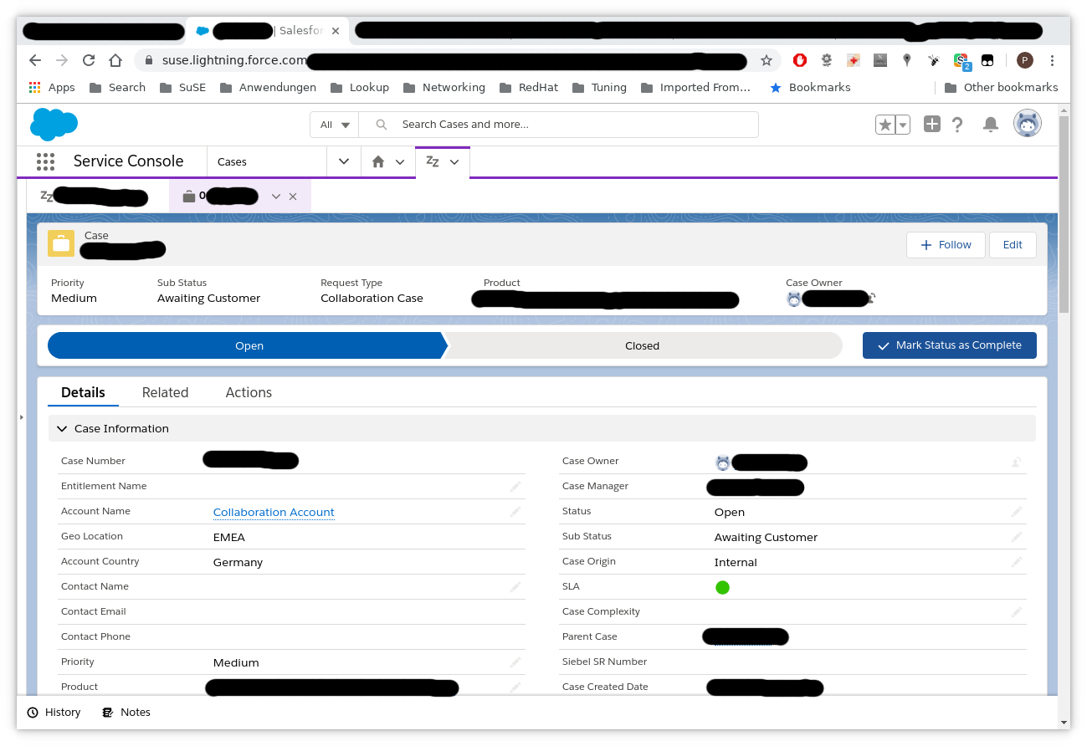Open the Collaboration Account link

tap(273, 511)
